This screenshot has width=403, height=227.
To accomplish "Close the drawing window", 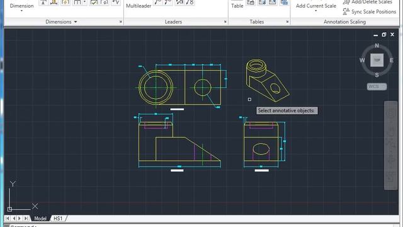I will (x=392, y=35).
